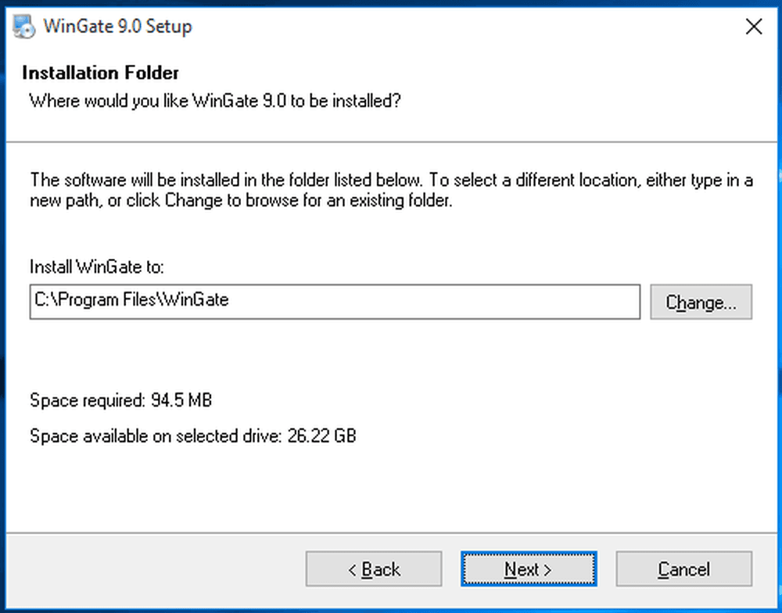782x613 pixels.
Task: Click the Change... button to browse folders
Action: click(701, 302)
